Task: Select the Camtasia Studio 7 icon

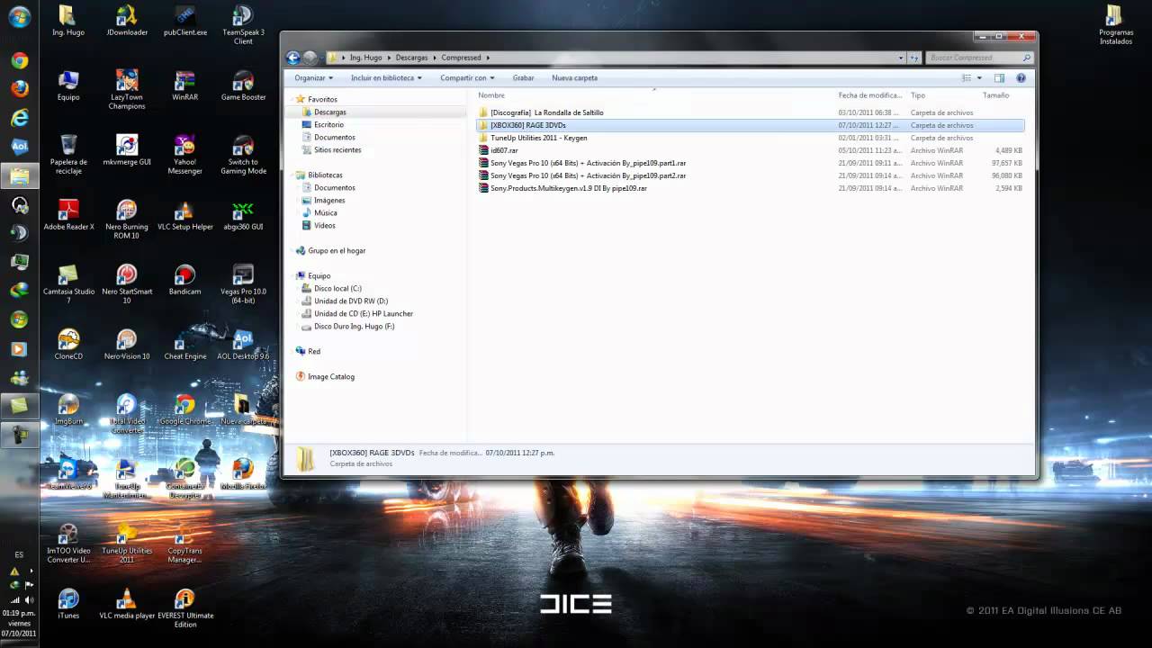Action: [x=68, y=283]
